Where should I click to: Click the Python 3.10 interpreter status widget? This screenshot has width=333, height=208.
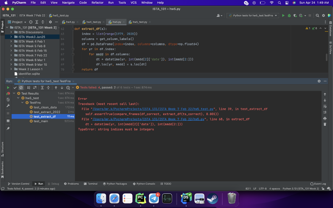301,189
